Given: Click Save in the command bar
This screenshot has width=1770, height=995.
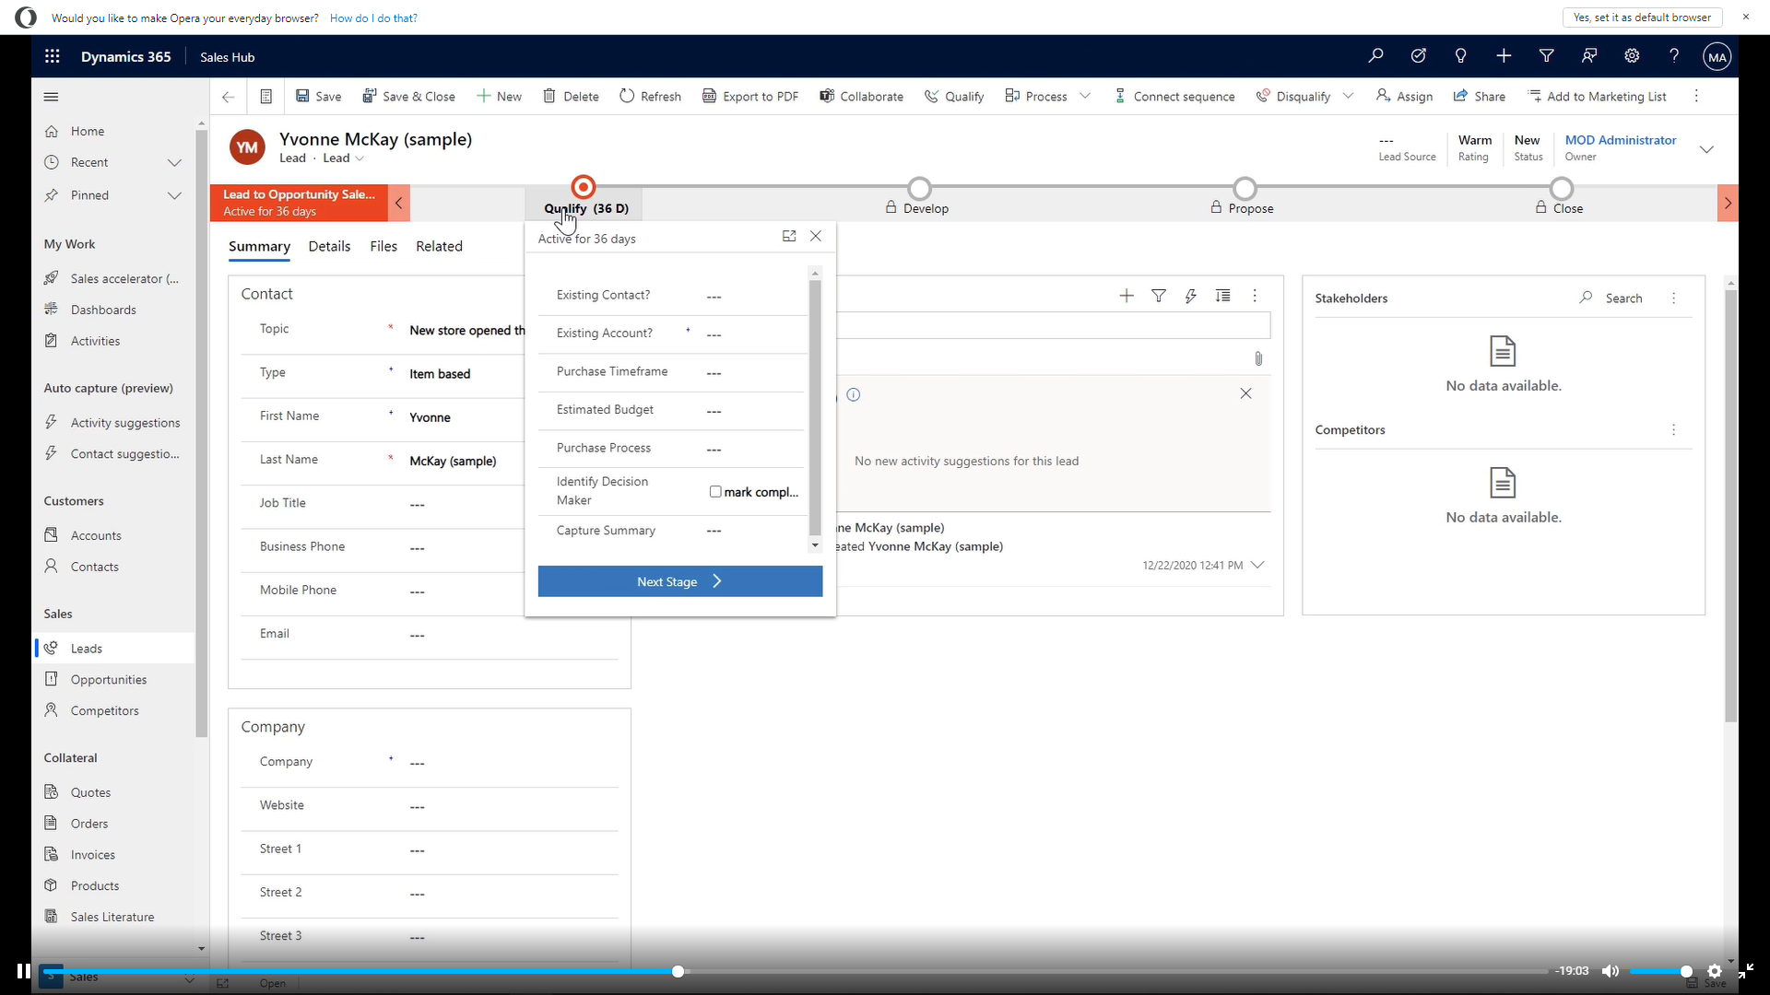Looking at the screenshot, I should coord(319,97).
